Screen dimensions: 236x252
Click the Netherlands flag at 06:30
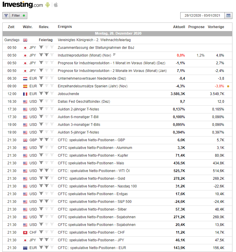[25, 78]
